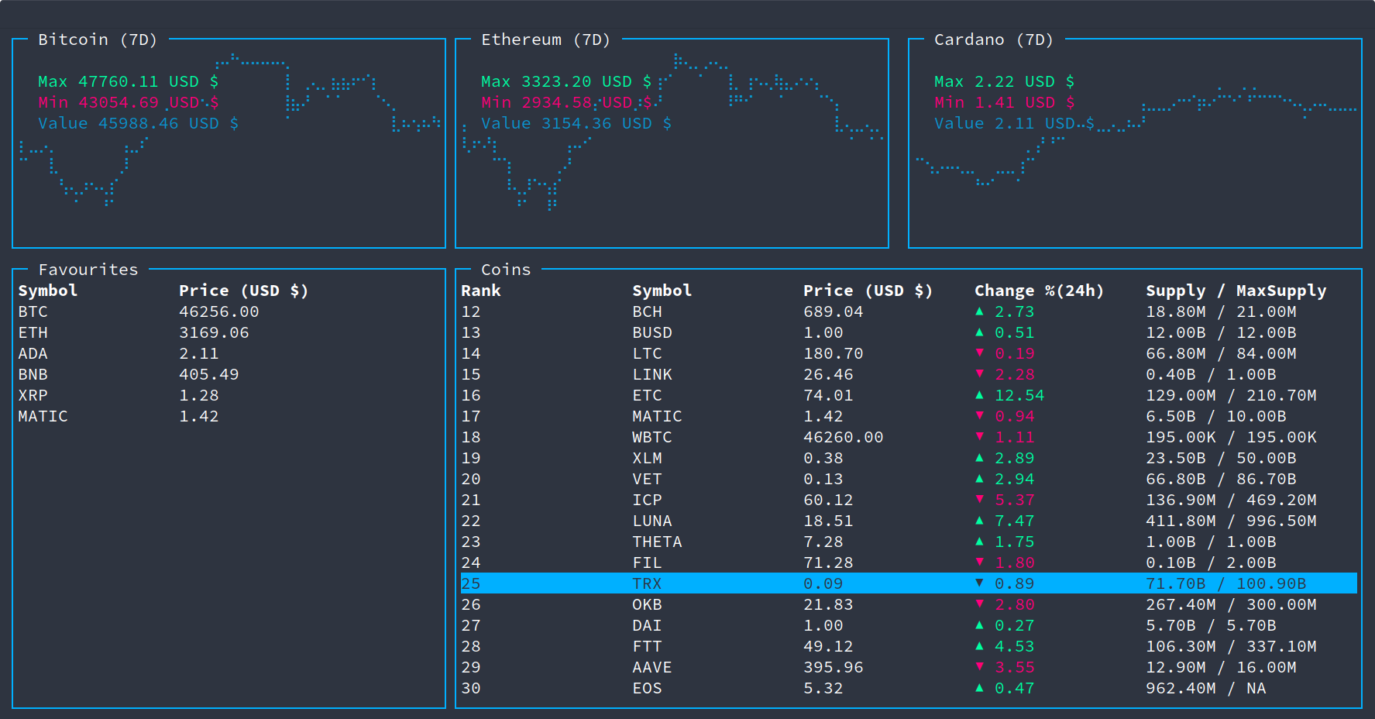The height and width of the screenshot is (719, 1375).
Task: Click the TRX supply 71.70B / 100.90B
Action: coord(1226,583)
